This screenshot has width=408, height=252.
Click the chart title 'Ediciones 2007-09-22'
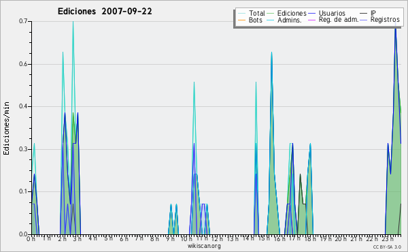coord(105,12)
